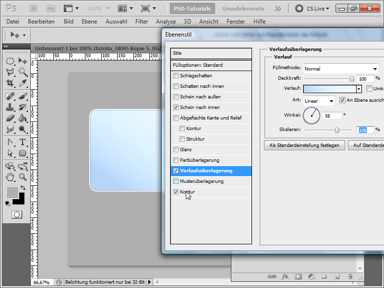Select the Pen tool
This screenshot has width=384, height=288.
coord(10,142)
